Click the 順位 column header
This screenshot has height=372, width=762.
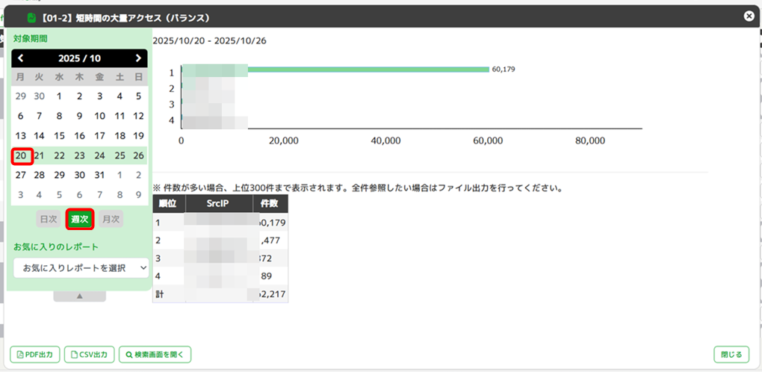point(166,204)
